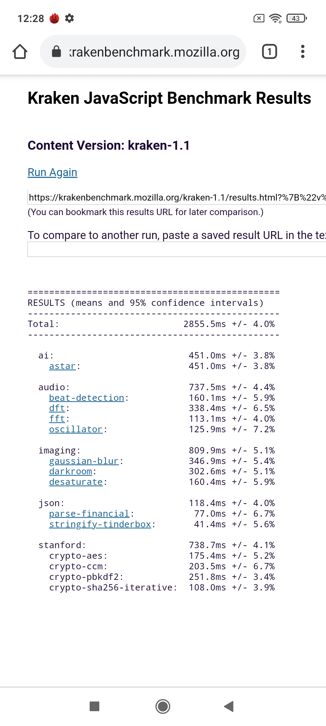Tap the browser home icon

(x=20, y=51)
